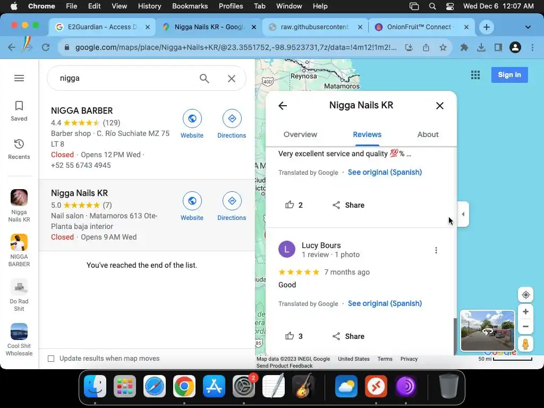Image resolution: width=544 pixels, height=408 pixels.
Task: Open Recents in sidebar
Action: [19, 149]
